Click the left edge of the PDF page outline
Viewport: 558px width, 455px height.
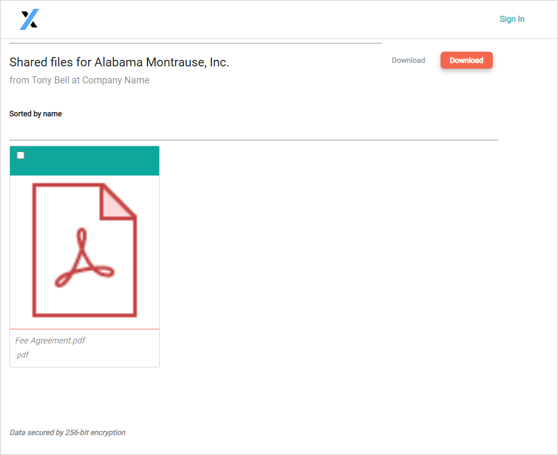pos(35,251)
